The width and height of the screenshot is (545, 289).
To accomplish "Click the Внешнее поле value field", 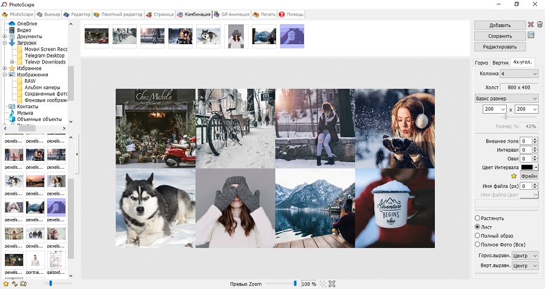I will pos(526,141).
